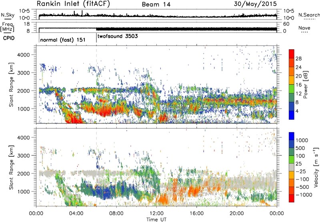320x222 pixels.
Task: Click the "12:00" time tick label
Action: pyautogui.click(x=156, y=214)
